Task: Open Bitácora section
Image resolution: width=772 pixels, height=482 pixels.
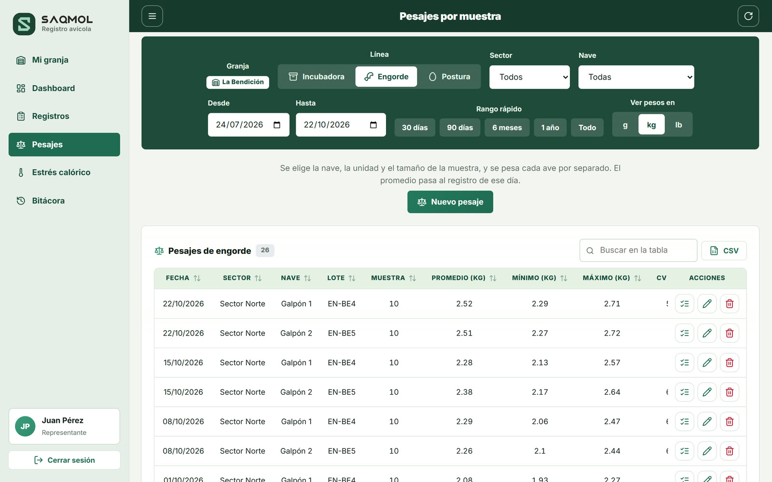Action: click(64, 201)
